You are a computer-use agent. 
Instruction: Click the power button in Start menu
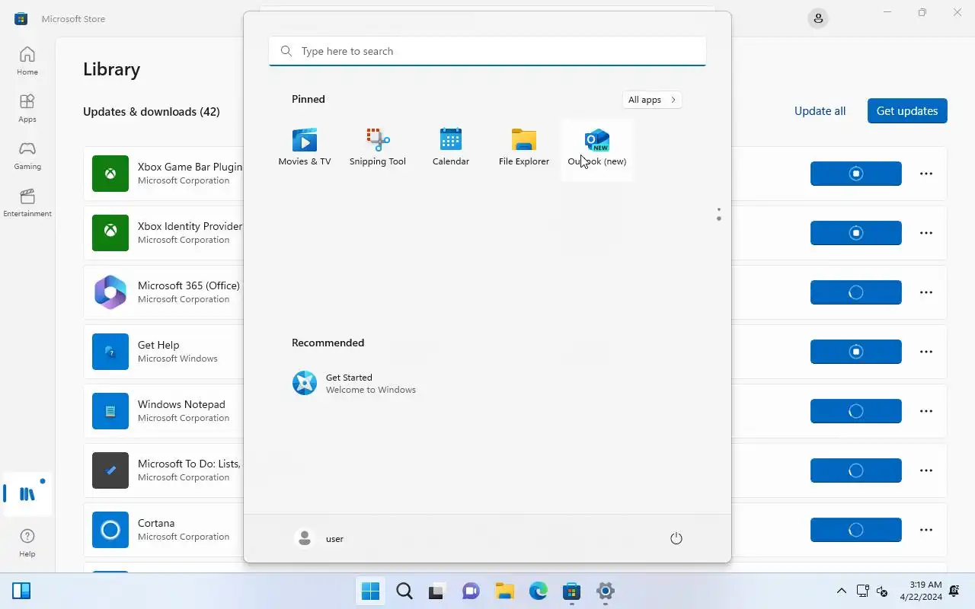676,539
